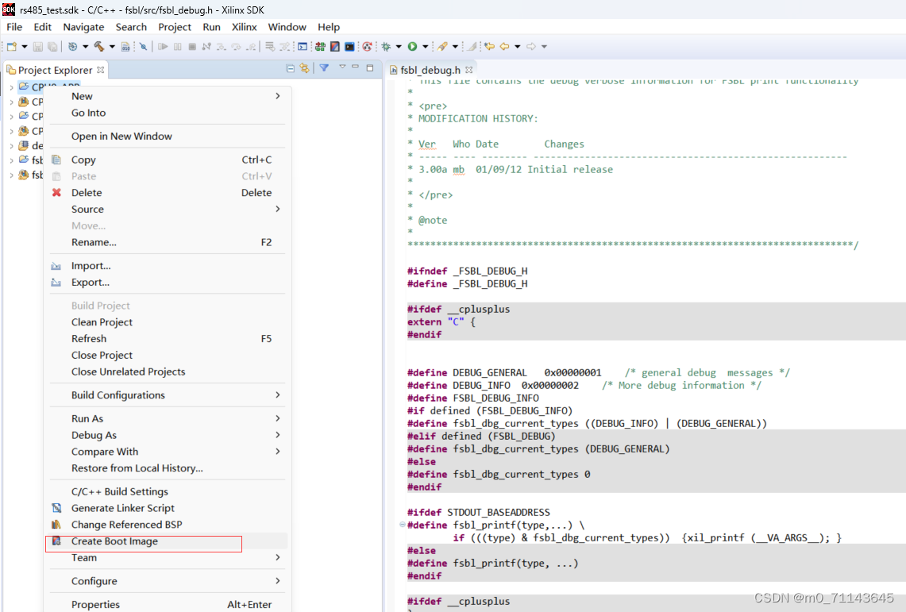Screen dimensions: 906x612
Task: Open the Xilinx menu in menu bar
Action: [x=244, y=27]
